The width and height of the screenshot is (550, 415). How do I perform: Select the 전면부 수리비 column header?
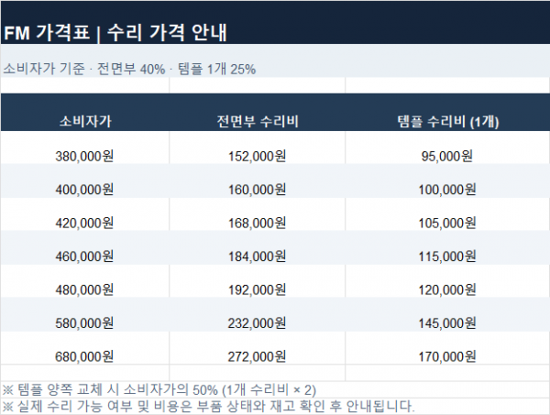click(x=257, y=113)
